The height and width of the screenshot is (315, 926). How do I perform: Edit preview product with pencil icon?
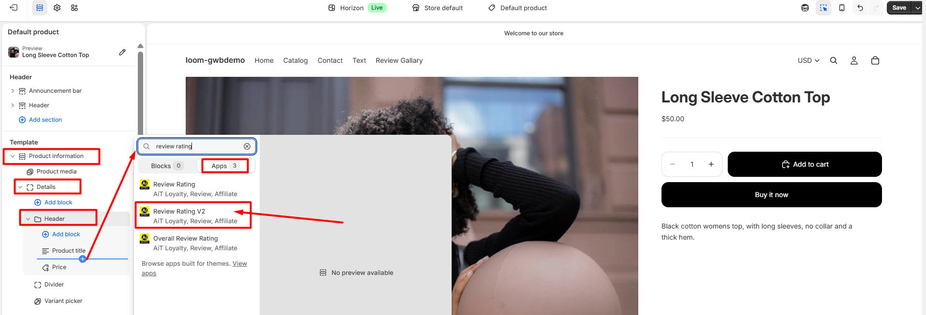tap(122, 52)
